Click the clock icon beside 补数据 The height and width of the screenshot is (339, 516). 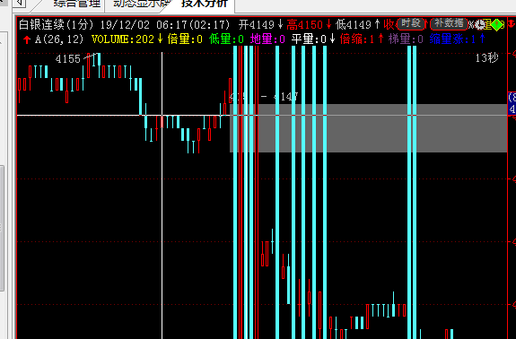point(480,24)
